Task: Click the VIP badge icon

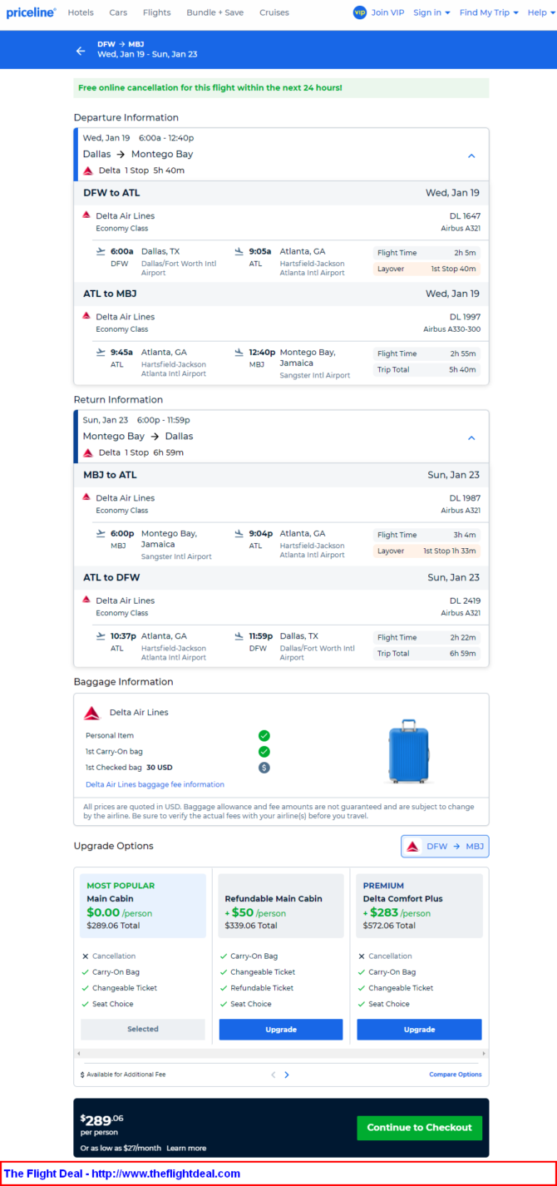Action: [x=359, y=12]
